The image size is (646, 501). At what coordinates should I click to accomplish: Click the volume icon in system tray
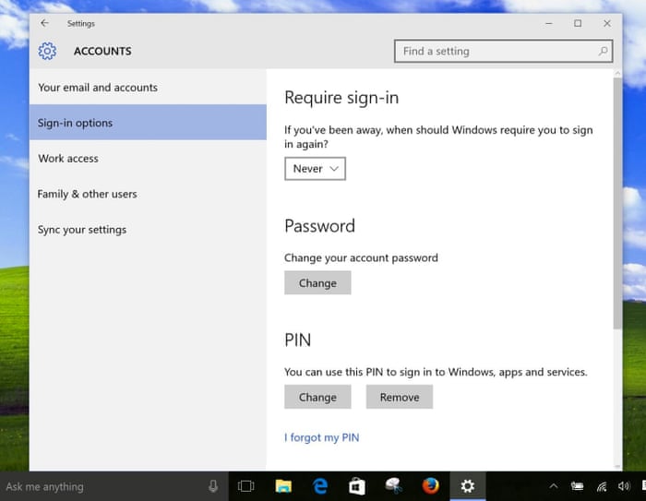(624, 486)
